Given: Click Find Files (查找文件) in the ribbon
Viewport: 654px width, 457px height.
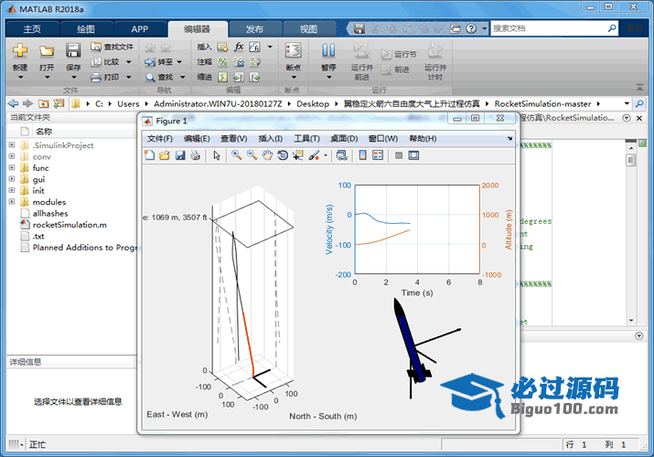Looking at the screenshot, I should pyautogui.click(x=113, y=47).
